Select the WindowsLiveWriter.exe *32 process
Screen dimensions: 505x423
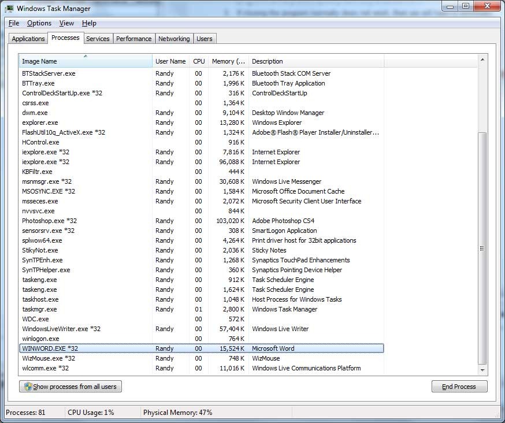click(x=201, y=329)
